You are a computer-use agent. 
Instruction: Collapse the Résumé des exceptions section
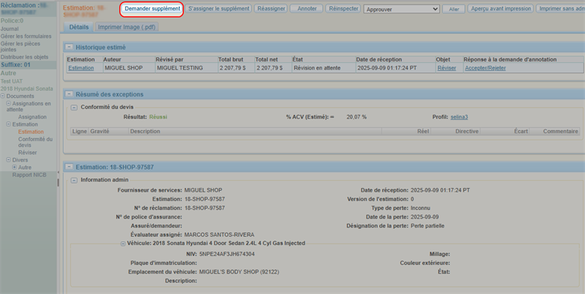pos(70,94)
